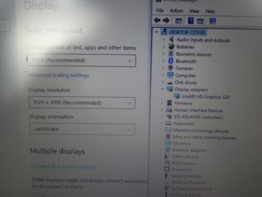The width and height of the screenshot is (262, 197).
Task: Select the Intel(R) HD Graphics 620 entry
Action: 205,97
